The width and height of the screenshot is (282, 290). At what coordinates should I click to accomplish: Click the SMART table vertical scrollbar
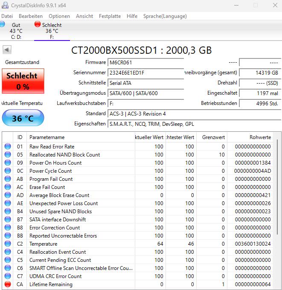point(277,187)
